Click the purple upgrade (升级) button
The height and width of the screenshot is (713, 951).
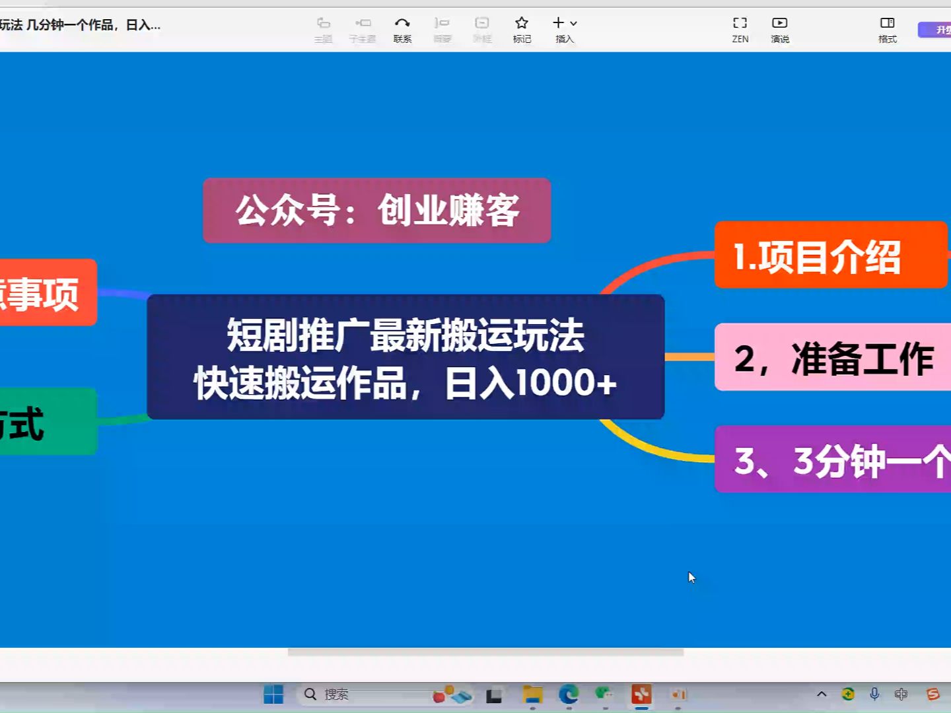(x=935, y=30)
